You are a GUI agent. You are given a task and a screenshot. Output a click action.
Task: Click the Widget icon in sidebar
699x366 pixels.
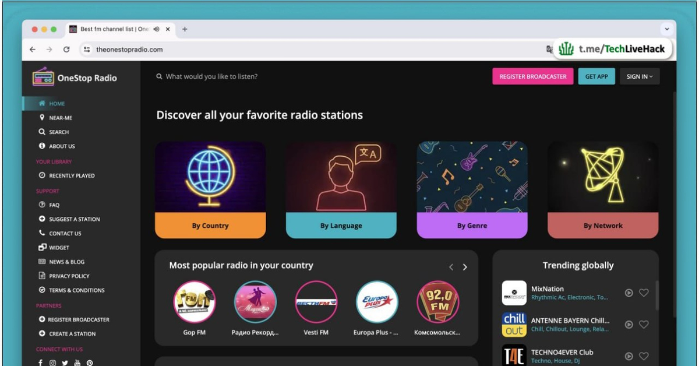(x=42, y=248)
